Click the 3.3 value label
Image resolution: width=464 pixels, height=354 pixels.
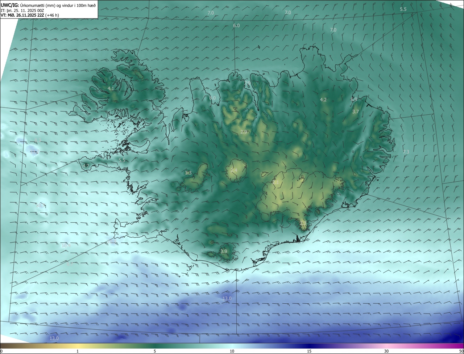(188, 173)
